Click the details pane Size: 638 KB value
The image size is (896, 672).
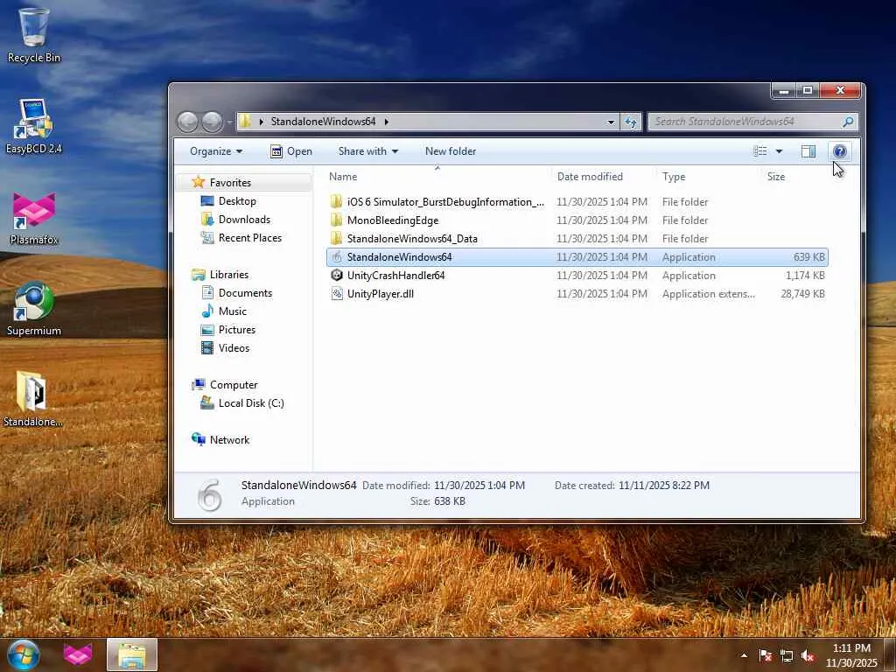tap(449, 501)
